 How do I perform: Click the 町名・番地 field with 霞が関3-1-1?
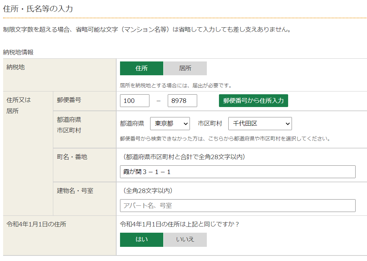click(x=238, y=172)
